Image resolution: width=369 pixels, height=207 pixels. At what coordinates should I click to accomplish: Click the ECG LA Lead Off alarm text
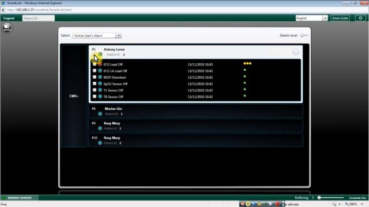pyautogui.click(x=115, y=71)
